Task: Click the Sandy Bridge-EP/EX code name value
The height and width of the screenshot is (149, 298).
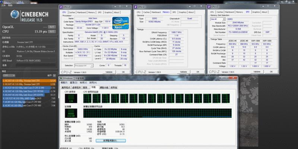Action: click(83, 22)
